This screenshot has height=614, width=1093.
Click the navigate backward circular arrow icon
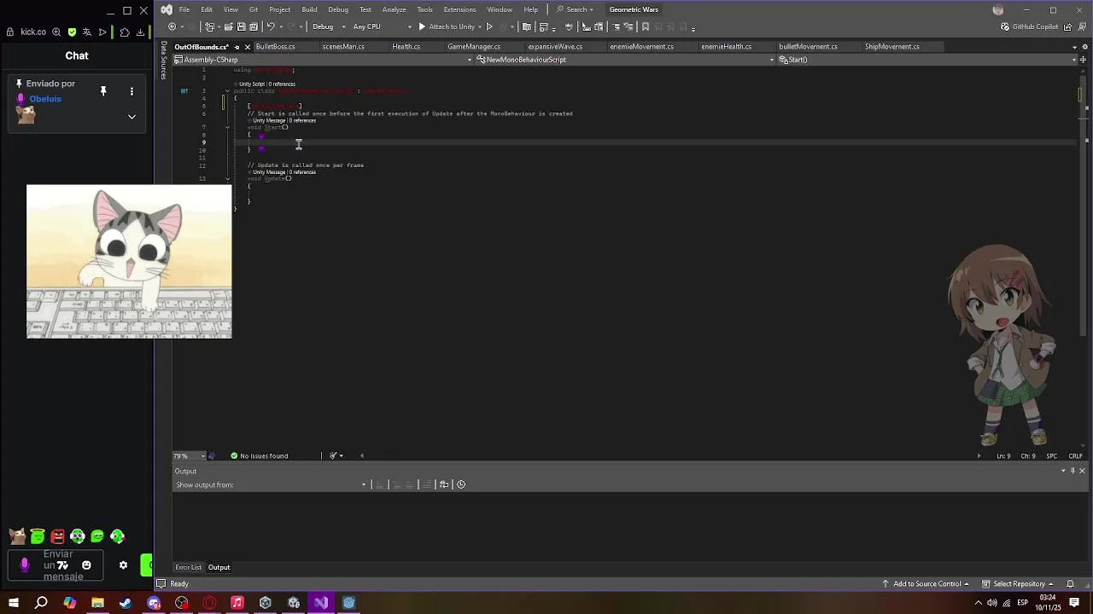172,26
